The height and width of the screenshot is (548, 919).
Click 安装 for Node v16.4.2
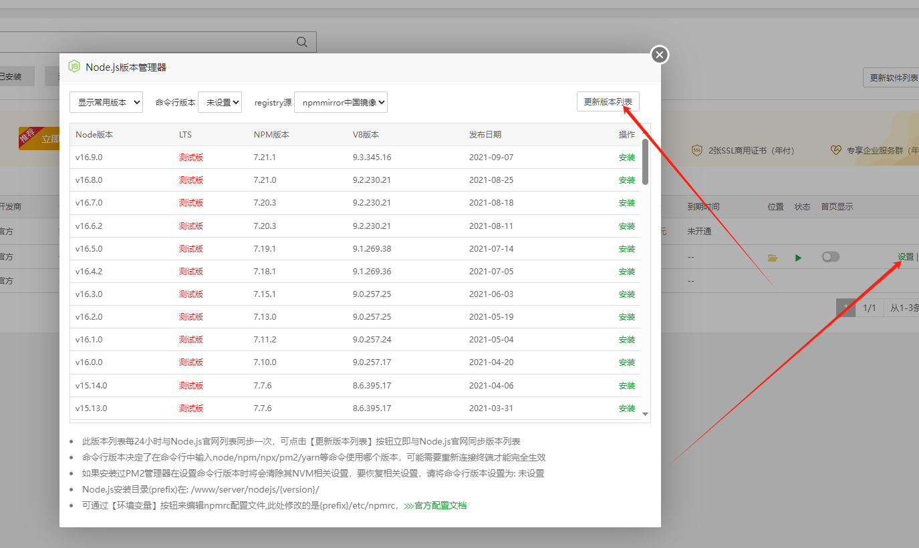627,272
